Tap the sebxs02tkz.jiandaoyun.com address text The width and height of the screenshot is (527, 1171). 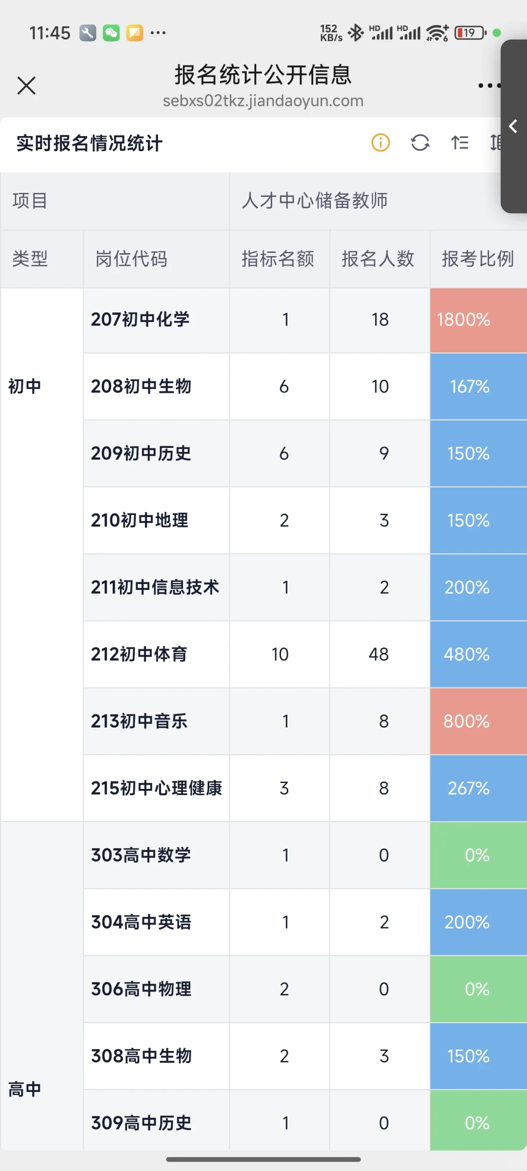click(x=263, y=101)
